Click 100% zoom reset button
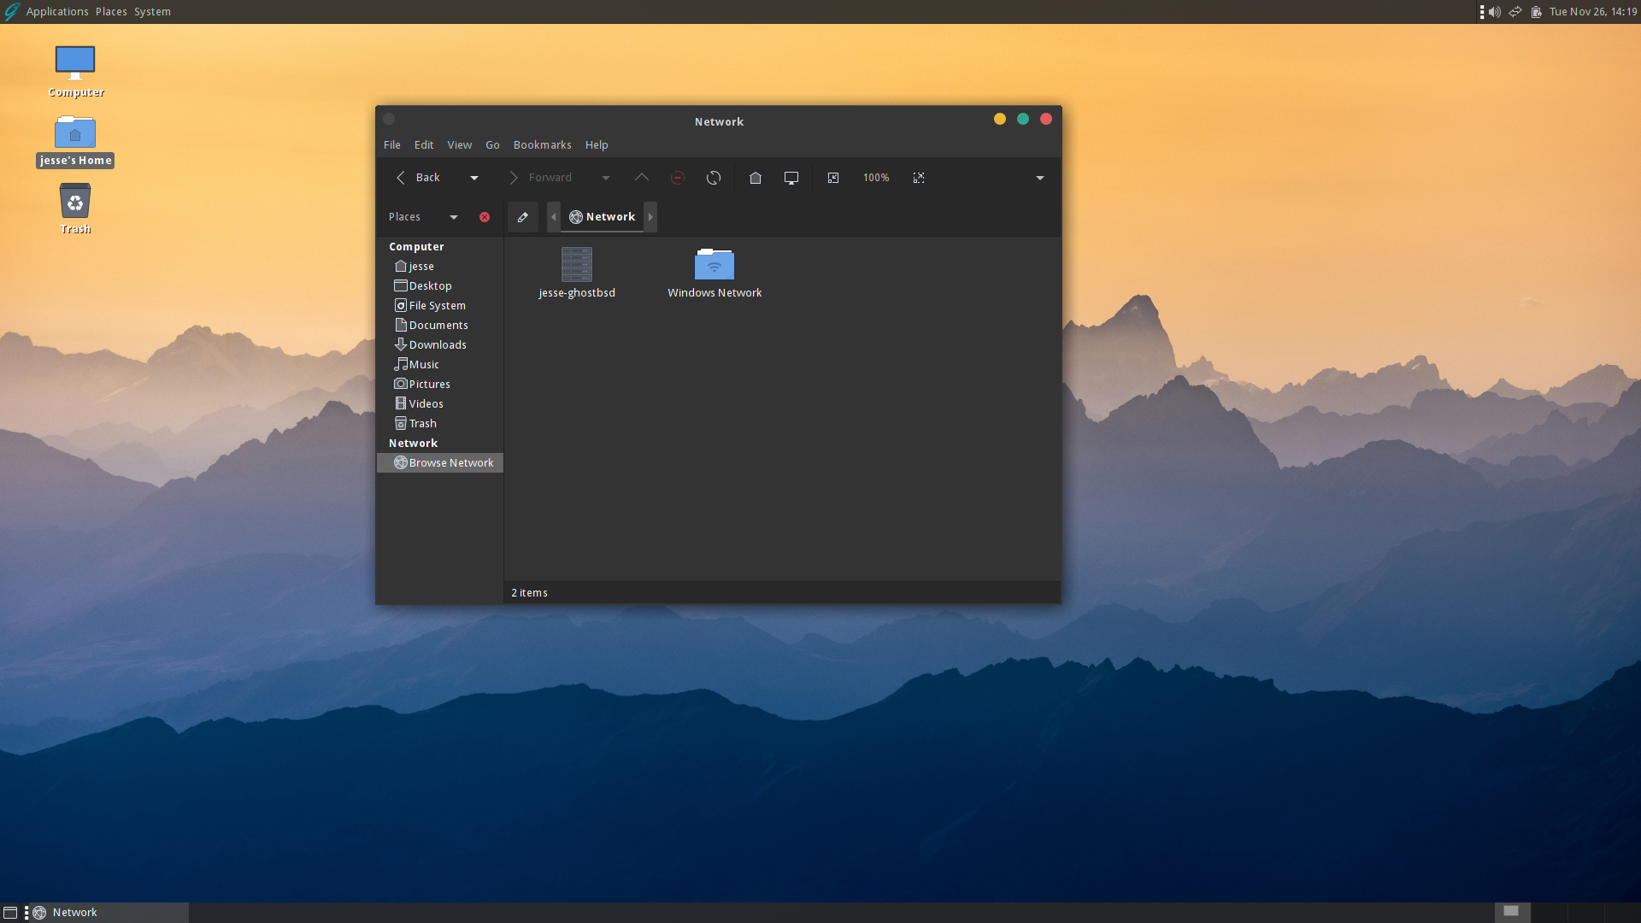Screen dimensions: 1641x923 coord(876,178)
